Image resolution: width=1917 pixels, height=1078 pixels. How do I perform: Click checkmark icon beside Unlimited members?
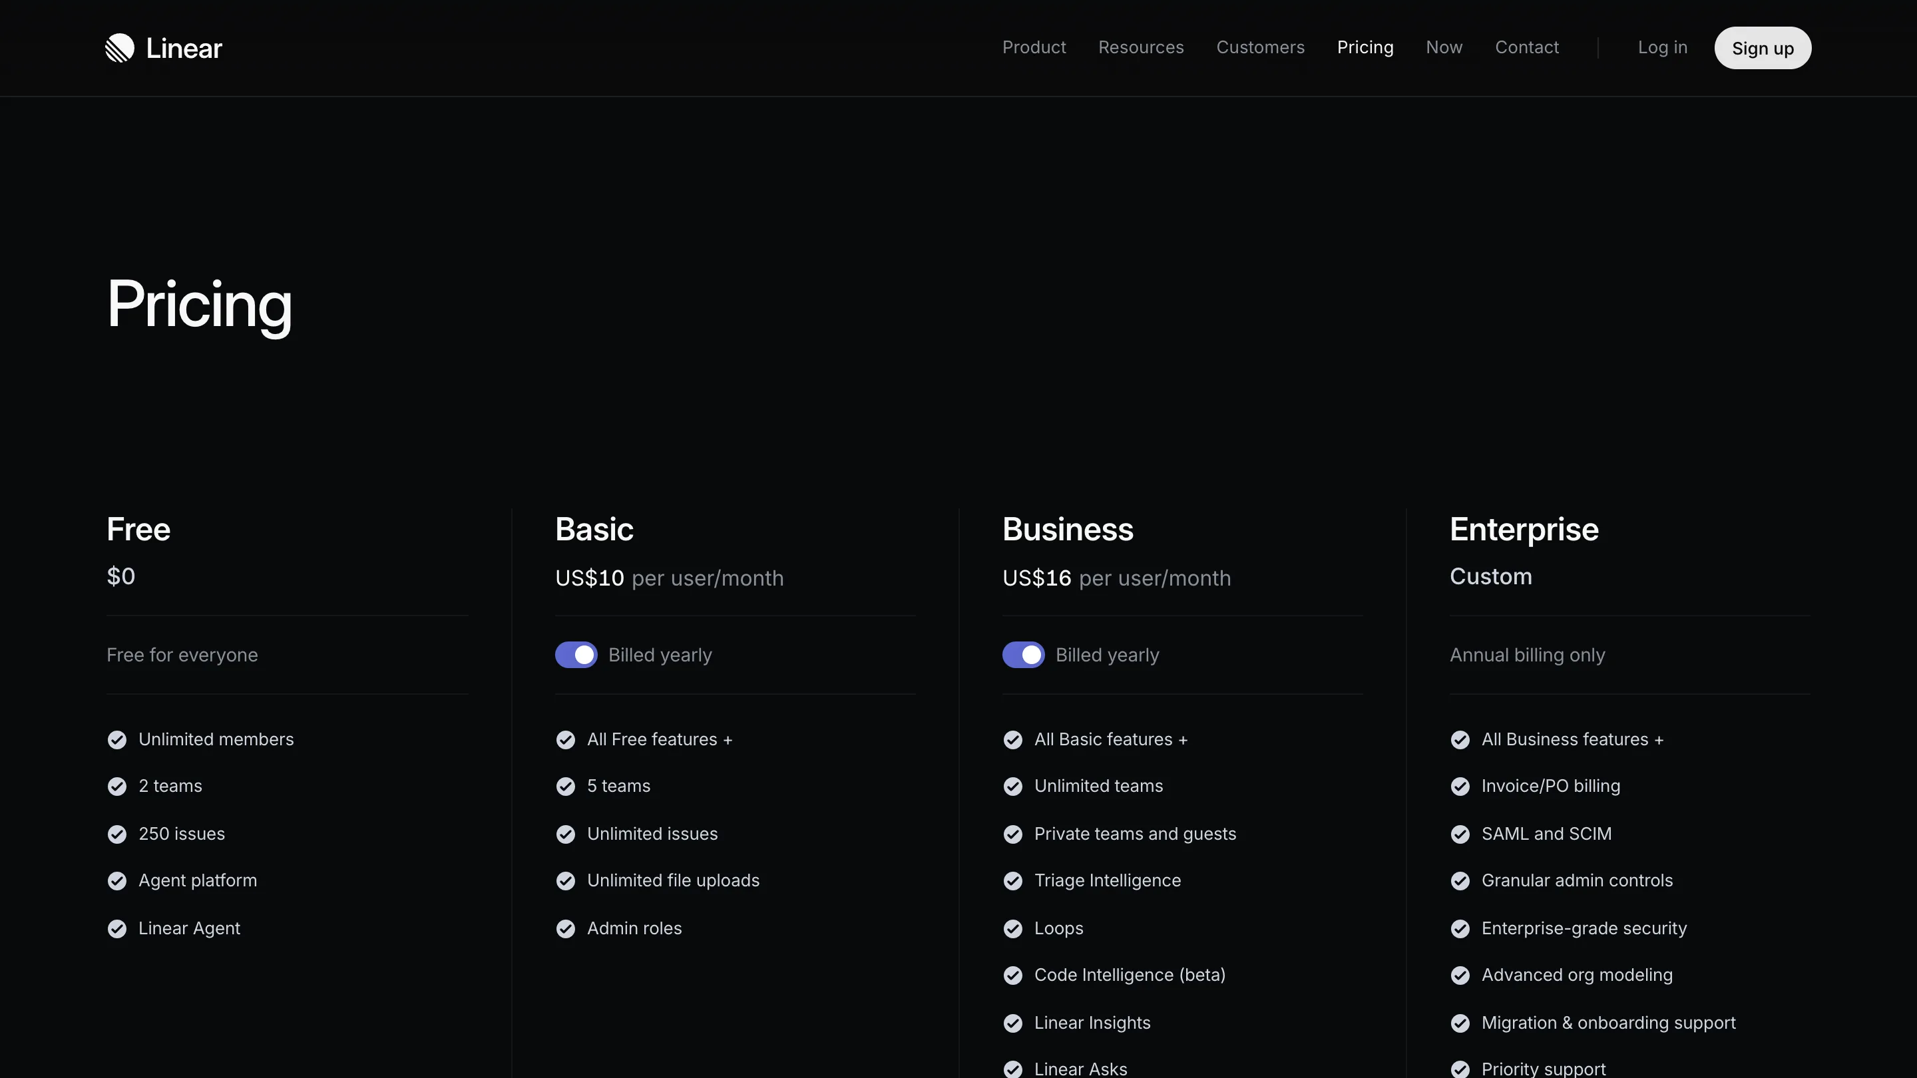[x=117, y=739]
